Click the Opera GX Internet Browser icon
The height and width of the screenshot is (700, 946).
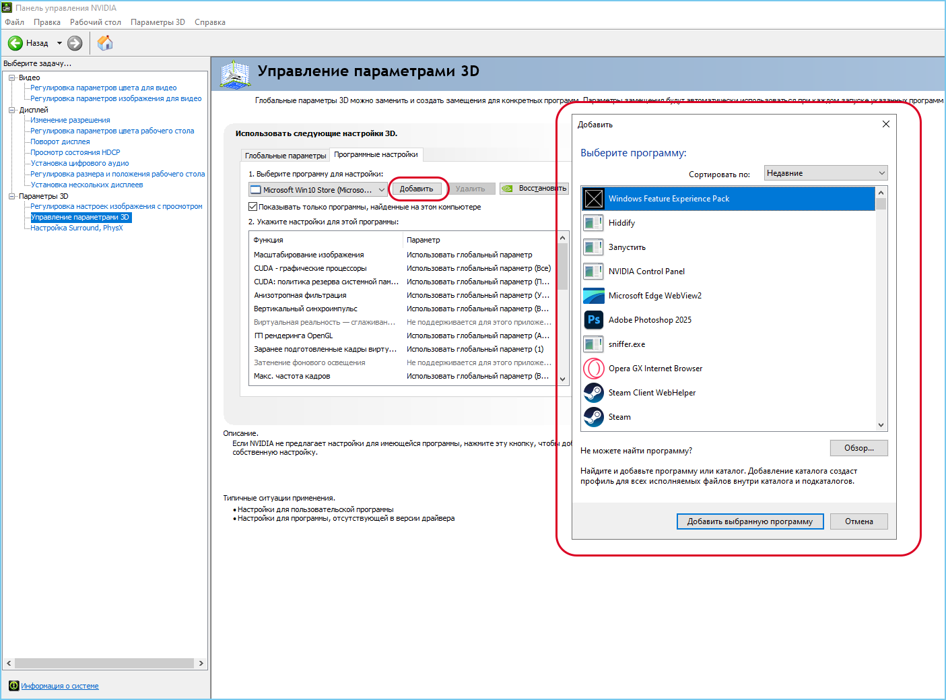[593, 369]
